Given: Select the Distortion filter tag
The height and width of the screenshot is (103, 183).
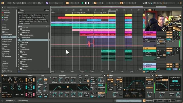Looking at the screenshot, I should 37,15.
